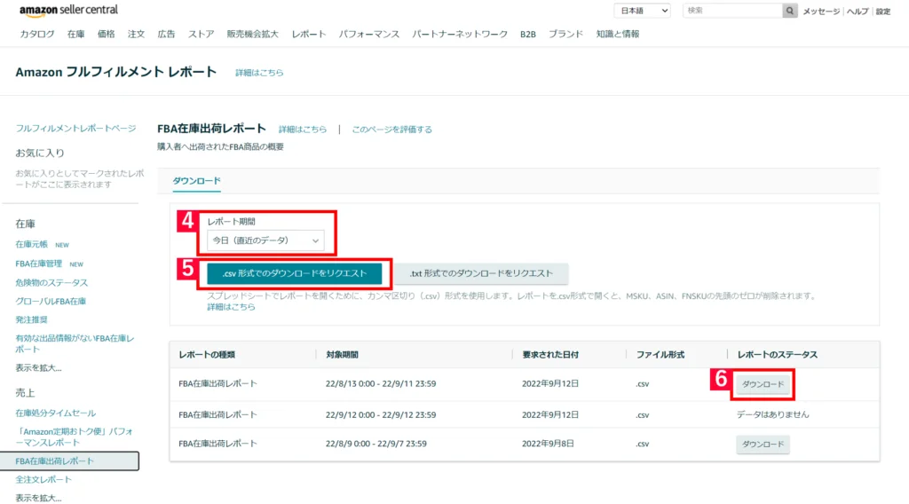
Task: Open the 在庫 menu in navigation bar
Action: coord(75,35)
